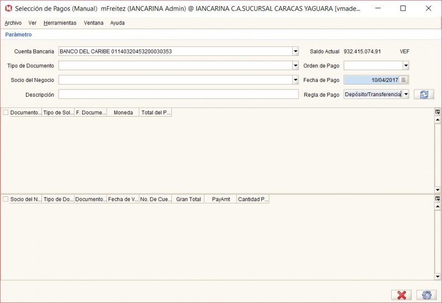
Task: Sort by Fecha de V... column header
Action: (123, 199)
